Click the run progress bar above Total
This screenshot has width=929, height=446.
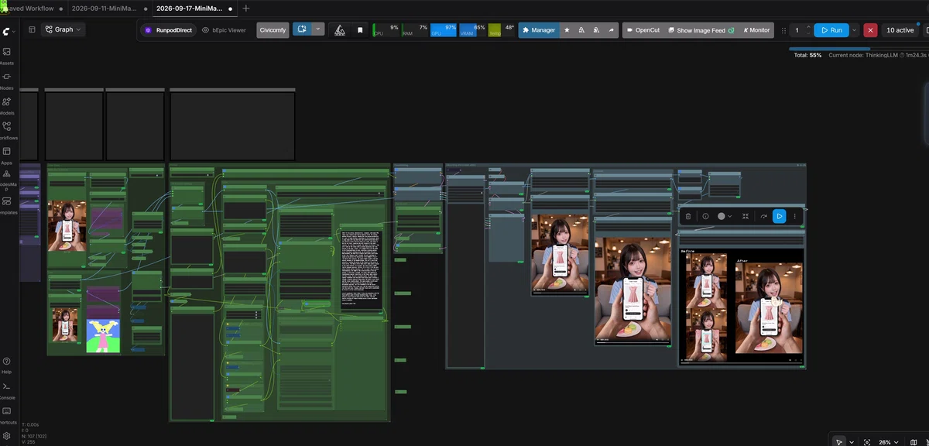pos(859,49)
